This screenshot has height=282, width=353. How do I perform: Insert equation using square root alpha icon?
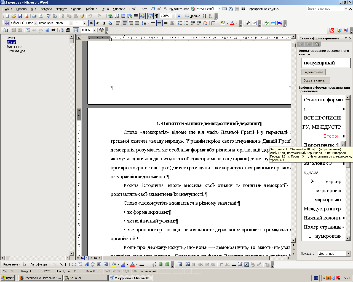(x=153, y=9)
